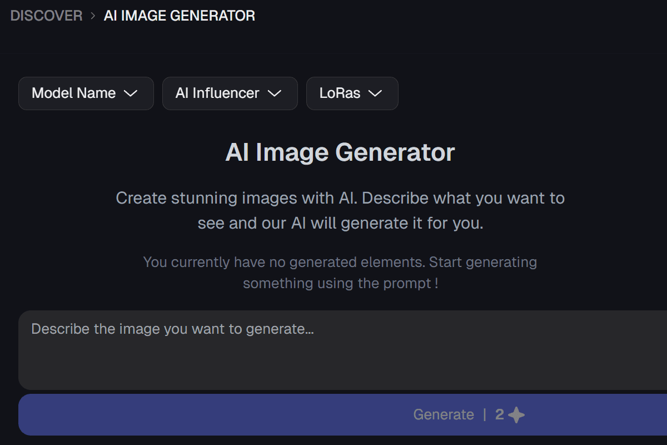Click the chevron beside Model Name
This screenshot has height=445, width=667.
(130, 93)
